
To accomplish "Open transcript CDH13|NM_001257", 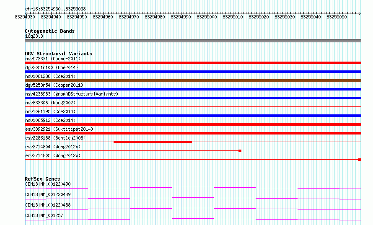I will point(44,215).
